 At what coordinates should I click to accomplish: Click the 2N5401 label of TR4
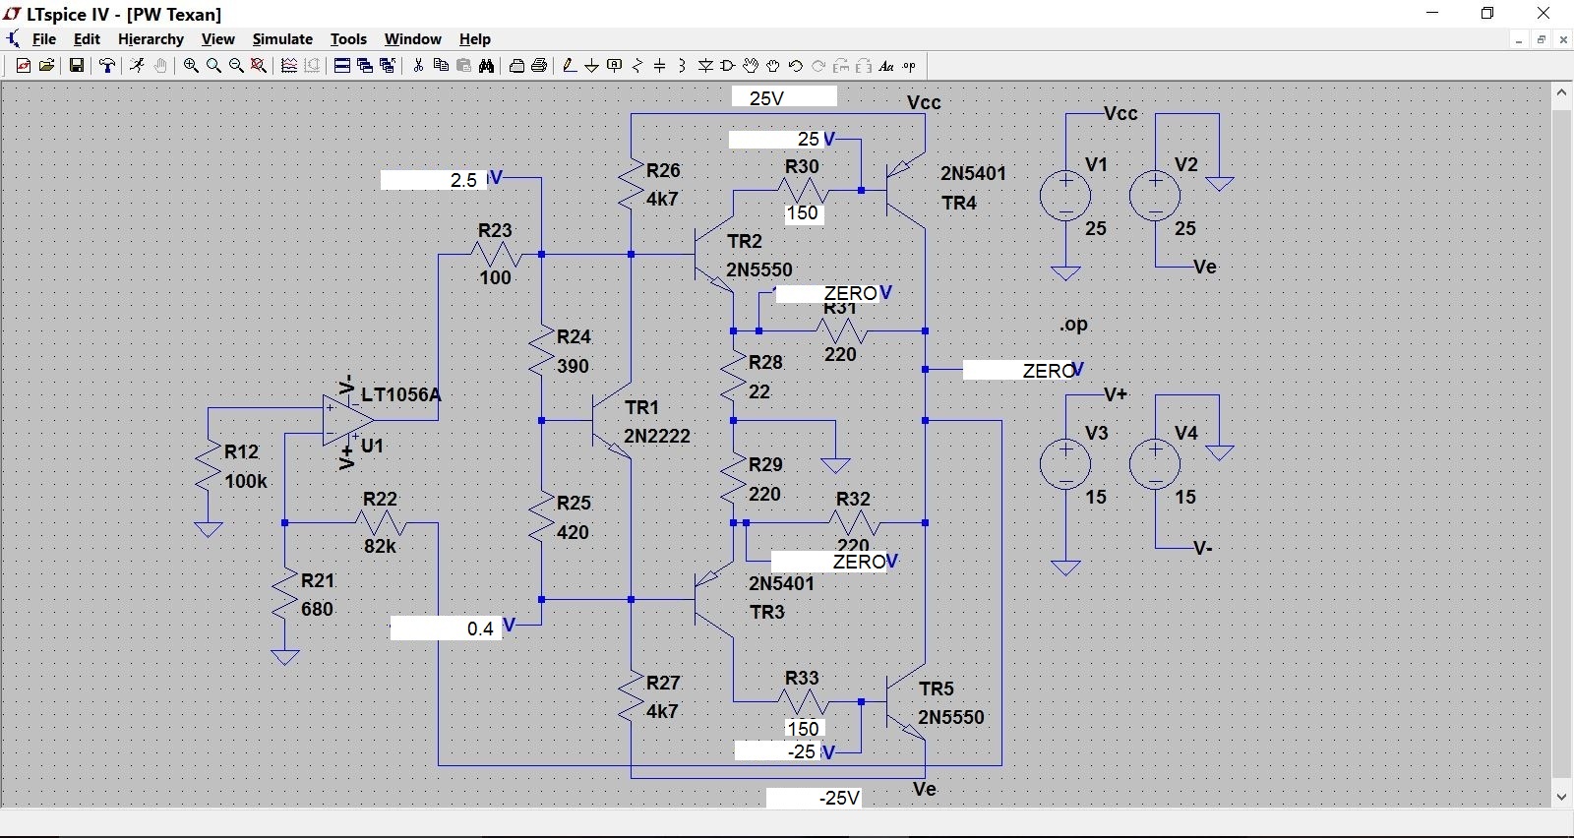(x=973, y=173)
